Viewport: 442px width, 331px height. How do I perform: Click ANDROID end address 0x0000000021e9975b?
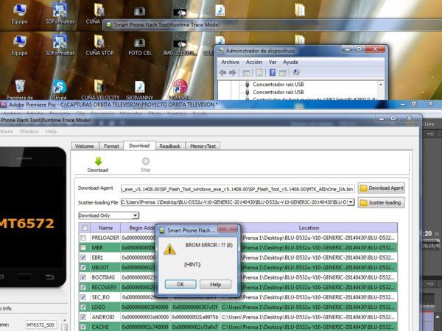coord(194,317)
